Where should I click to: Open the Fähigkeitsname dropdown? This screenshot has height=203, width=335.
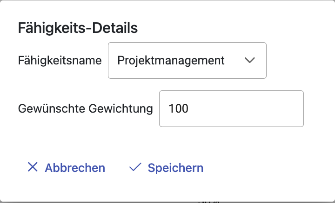pos(187,60)
